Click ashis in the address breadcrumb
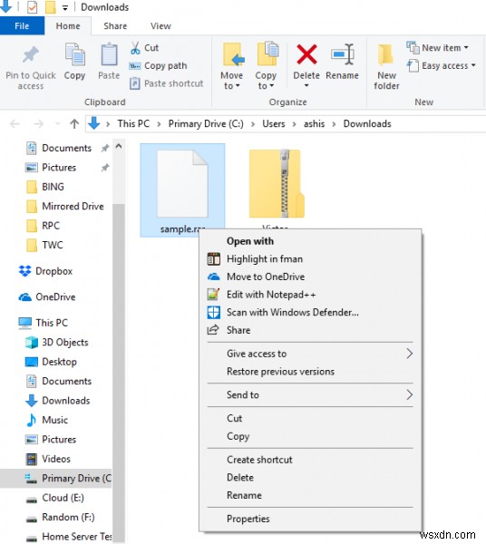This screenshot has width=486, height=544. (x=315, y=124)
